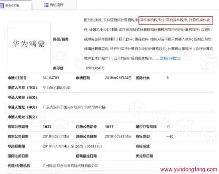Select the 注册公告日期 value 2019年05月14日

pos(118,136)
